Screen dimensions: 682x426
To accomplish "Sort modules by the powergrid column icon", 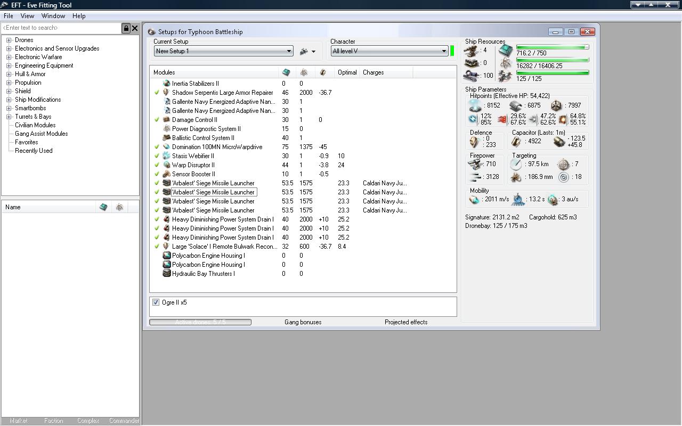I will 304,72.
